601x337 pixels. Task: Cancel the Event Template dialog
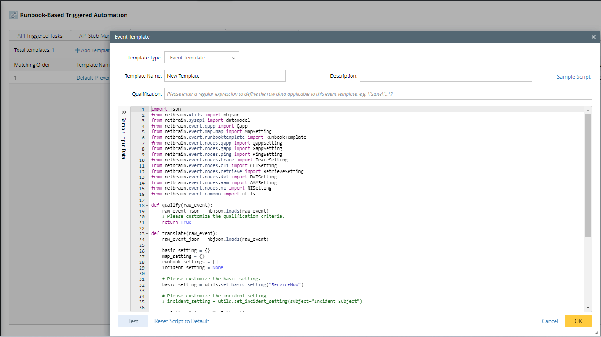(x=550, y=321)
